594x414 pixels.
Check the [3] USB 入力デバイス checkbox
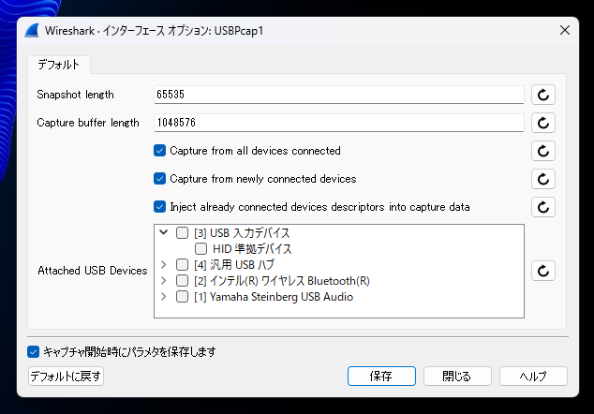click(x=182, y=232)
